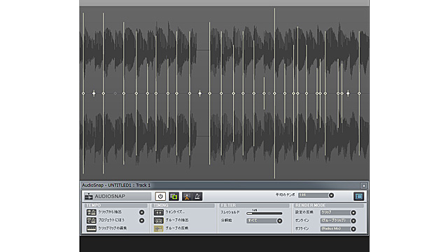Expand the クリップから抽出 arrow menu
Viewport: 448px width, 252px height.
pyautogui.click(x=141, y=212)
